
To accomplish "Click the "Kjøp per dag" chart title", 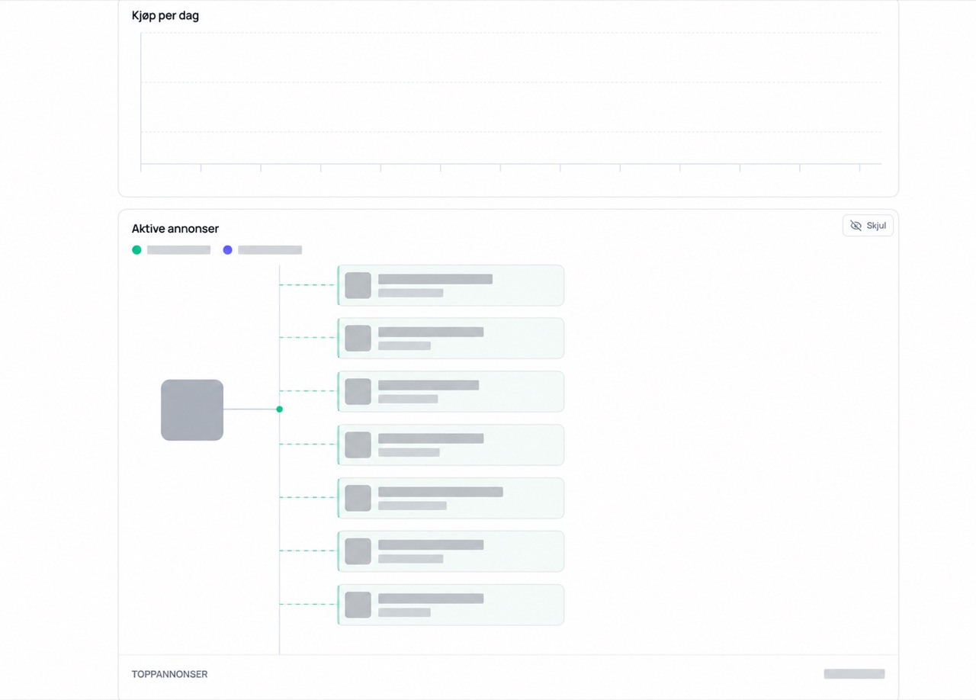I will click(x=165, y=15).
